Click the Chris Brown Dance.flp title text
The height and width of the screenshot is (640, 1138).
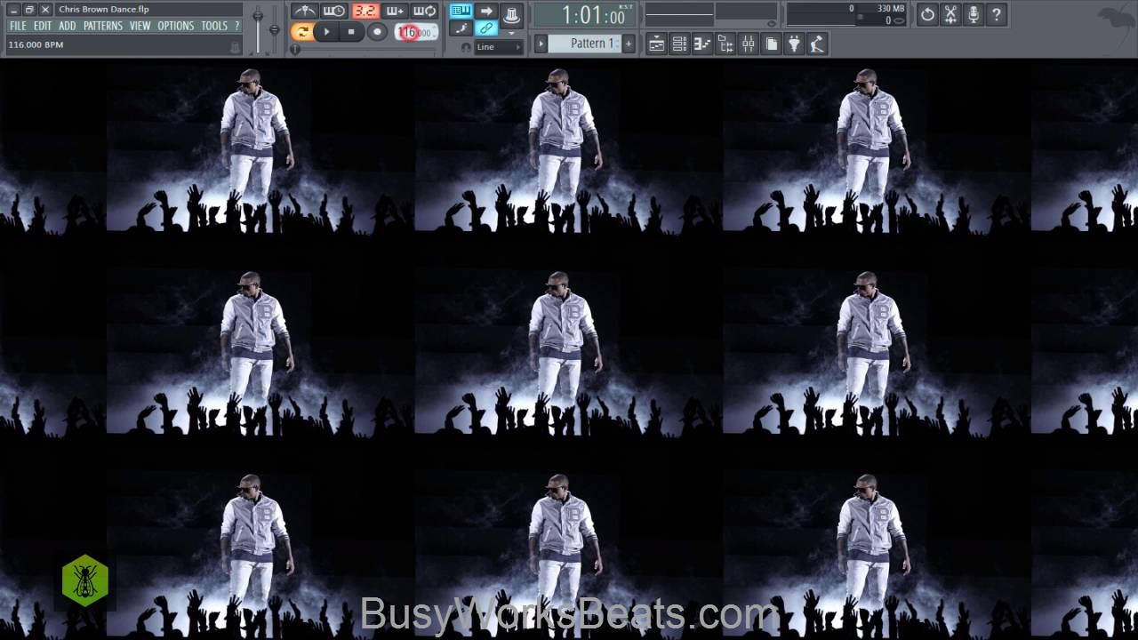click(x=104, y=9)
